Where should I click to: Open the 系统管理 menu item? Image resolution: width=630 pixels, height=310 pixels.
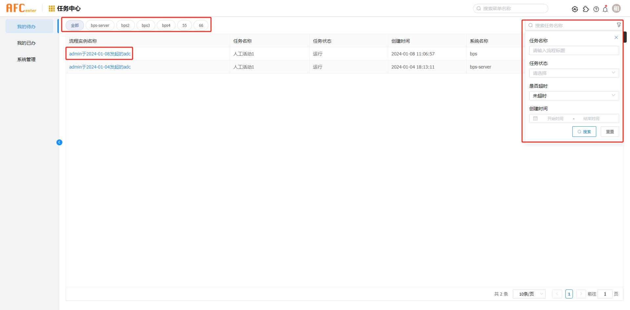26,59
